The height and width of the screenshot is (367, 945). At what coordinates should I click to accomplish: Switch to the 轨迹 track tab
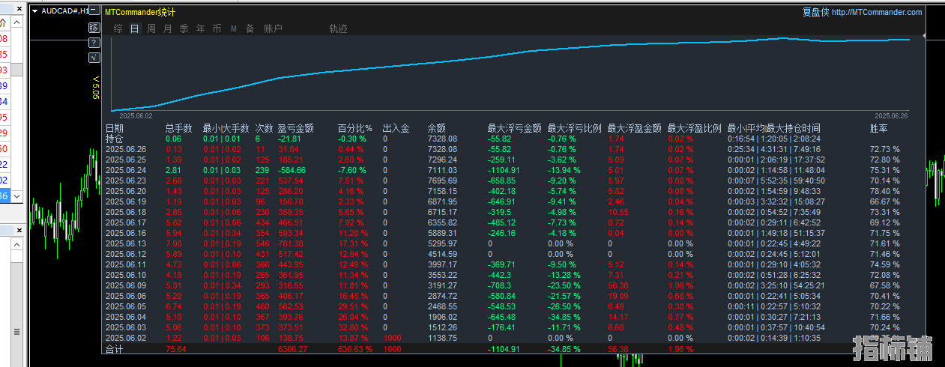pos(338,28)
